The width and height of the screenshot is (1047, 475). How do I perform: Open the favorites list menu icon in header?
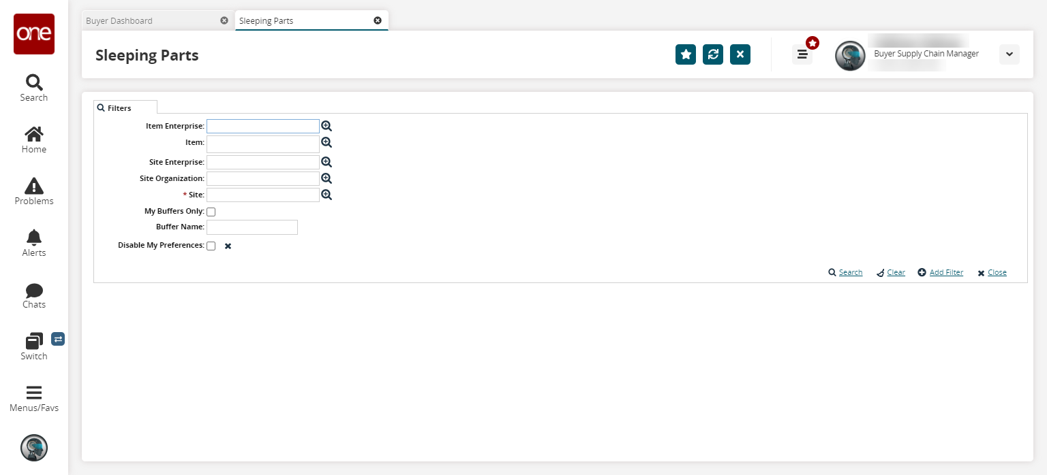(802, 54)
